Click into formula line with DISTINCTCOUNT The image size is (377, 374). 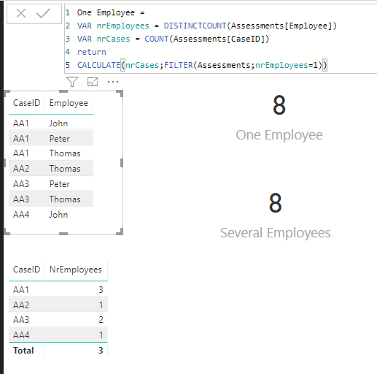206,26
